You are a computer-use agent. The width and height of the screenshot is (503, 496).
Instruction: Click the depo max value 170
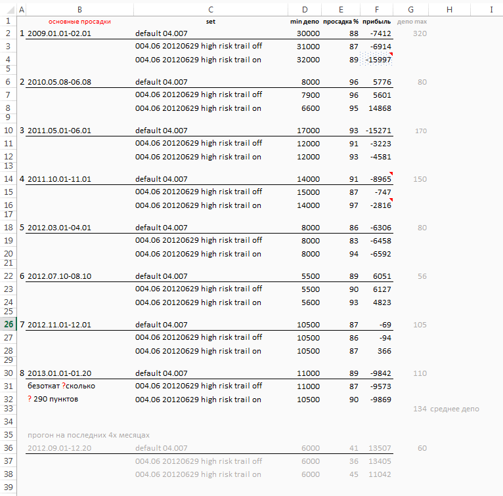coord(421,131)
